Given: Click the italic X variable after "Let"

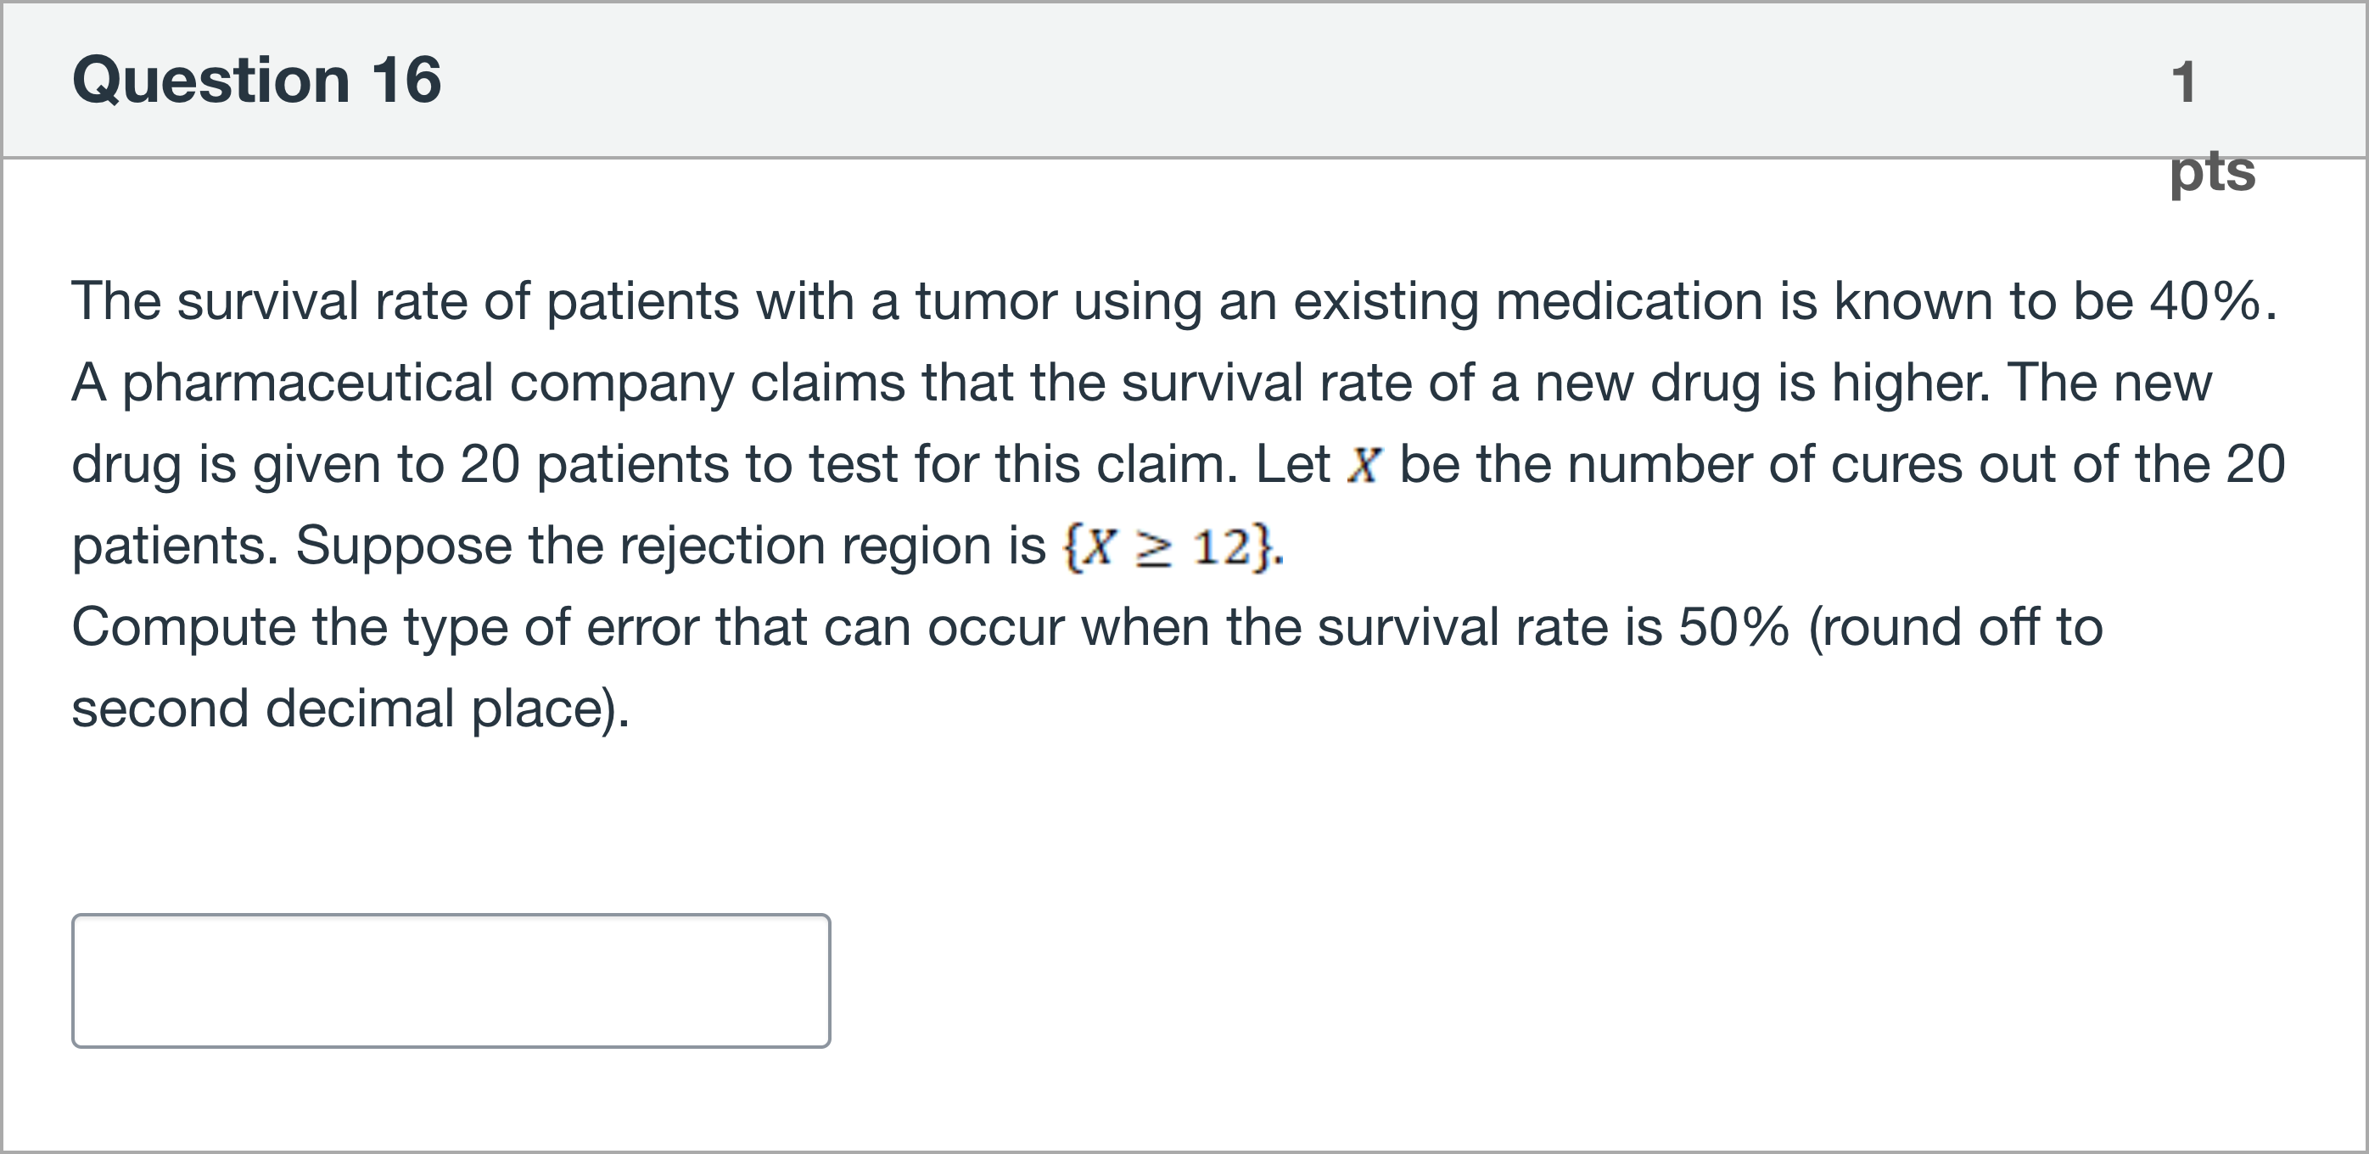Looking at the screenshot, I should [x=1363, y=465].
